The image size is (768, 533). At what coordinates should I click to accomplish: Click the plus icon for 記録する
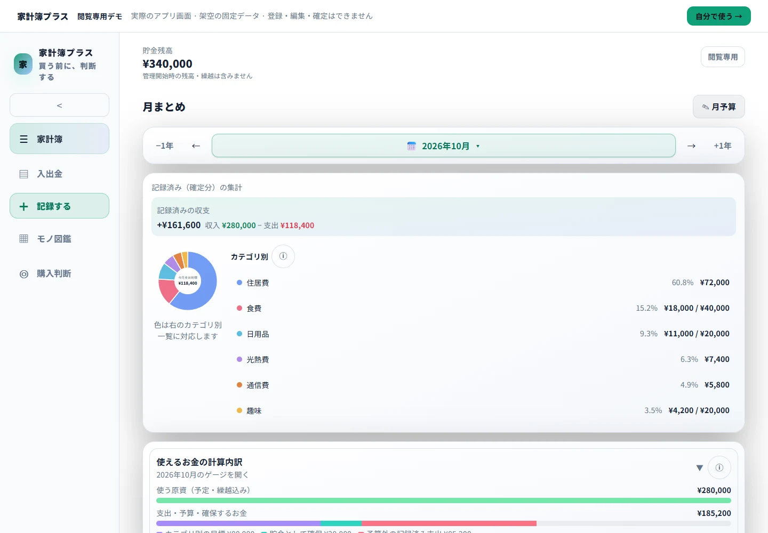coord(23,206)
